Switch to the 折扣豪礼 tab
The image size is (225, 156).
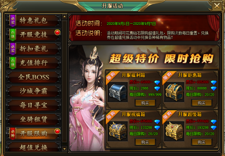coord(33,49)
